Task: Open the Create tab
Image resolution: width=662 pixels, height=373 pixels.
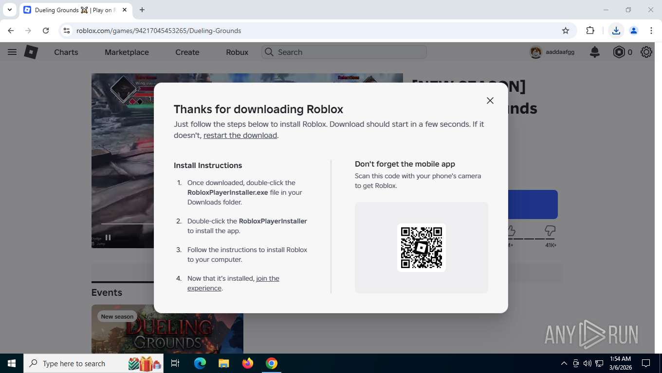Action: [x=187, y=52]
